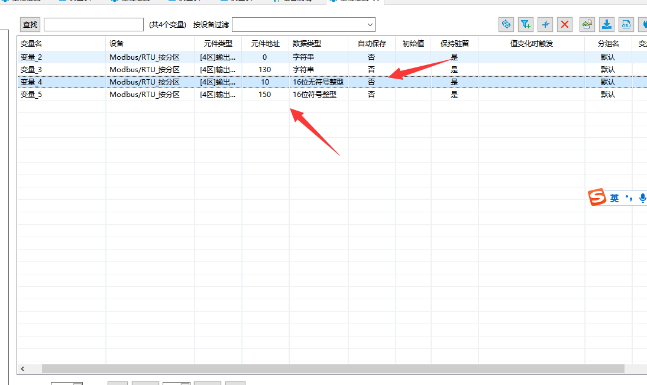This screenshot has height=385, width=647.
Task: Click 字符串 data type in 变量_2 row
Action: (319, 57)
